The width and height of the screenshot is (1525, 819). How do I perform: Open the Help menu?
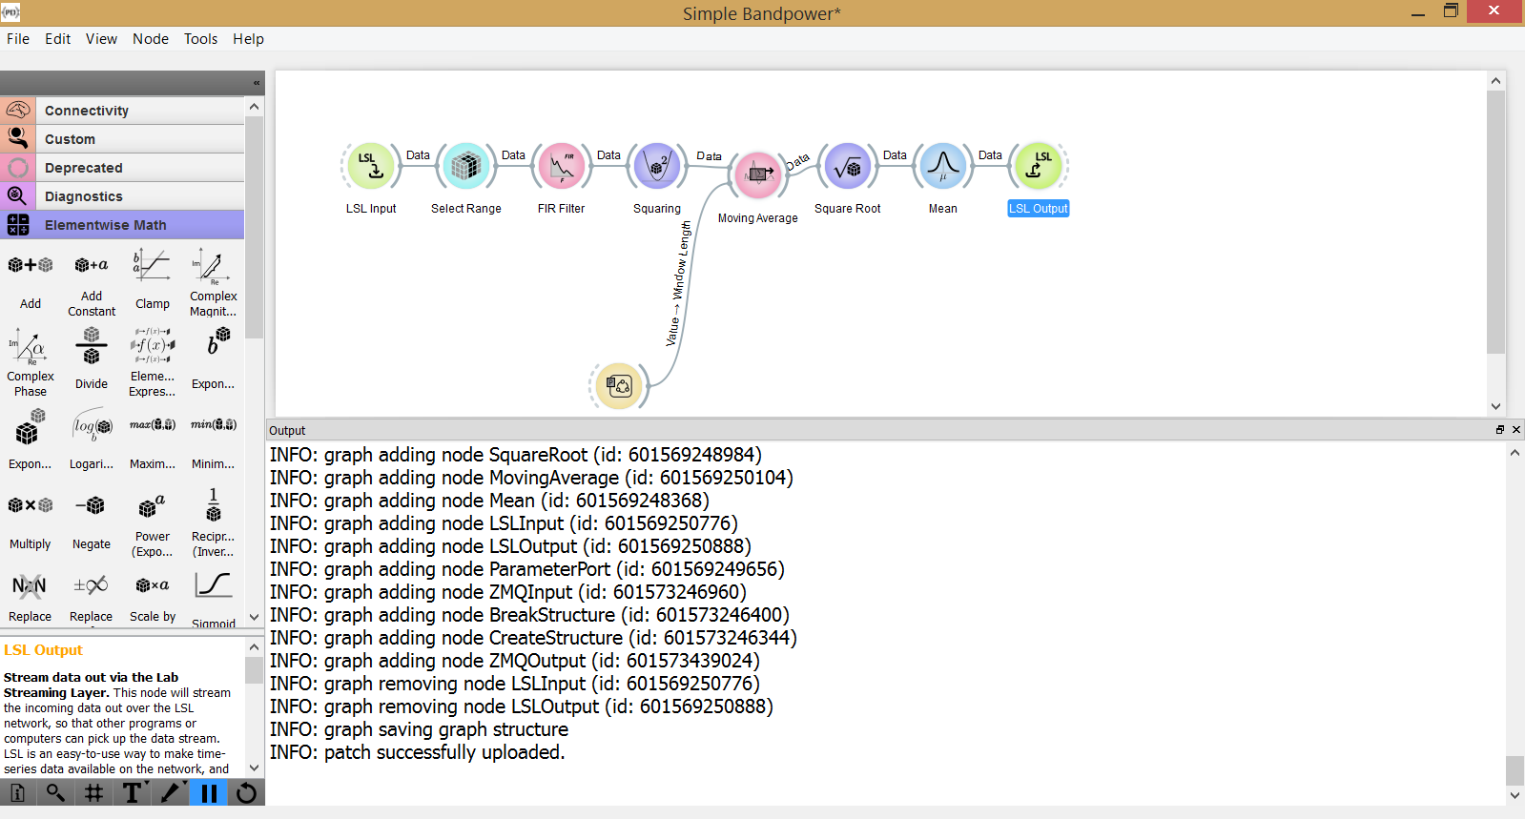pos(248,39)
